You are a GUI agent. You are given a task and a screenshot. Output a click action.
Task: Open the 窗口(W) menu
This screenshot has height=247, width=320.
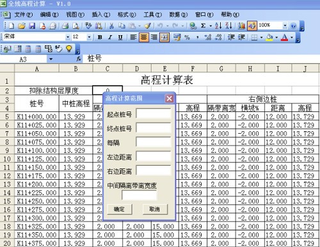click(204, 15)
